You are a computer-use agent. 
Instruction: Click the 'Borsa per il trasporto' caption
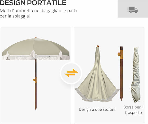pos(133,110)
